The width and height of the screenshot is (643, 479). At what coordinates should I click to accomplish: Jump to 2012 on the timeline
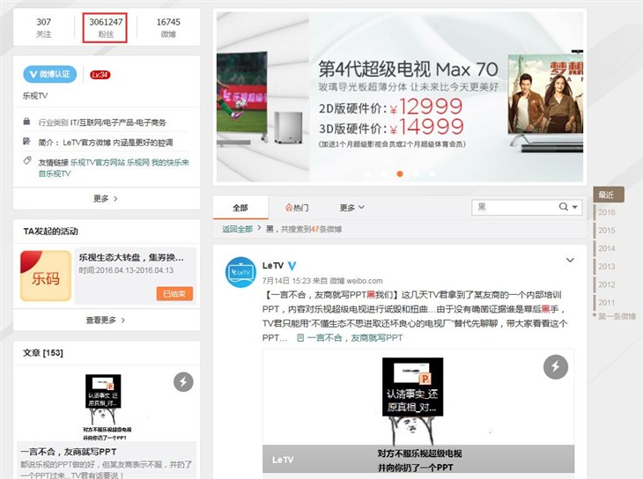tap(607, 284)
